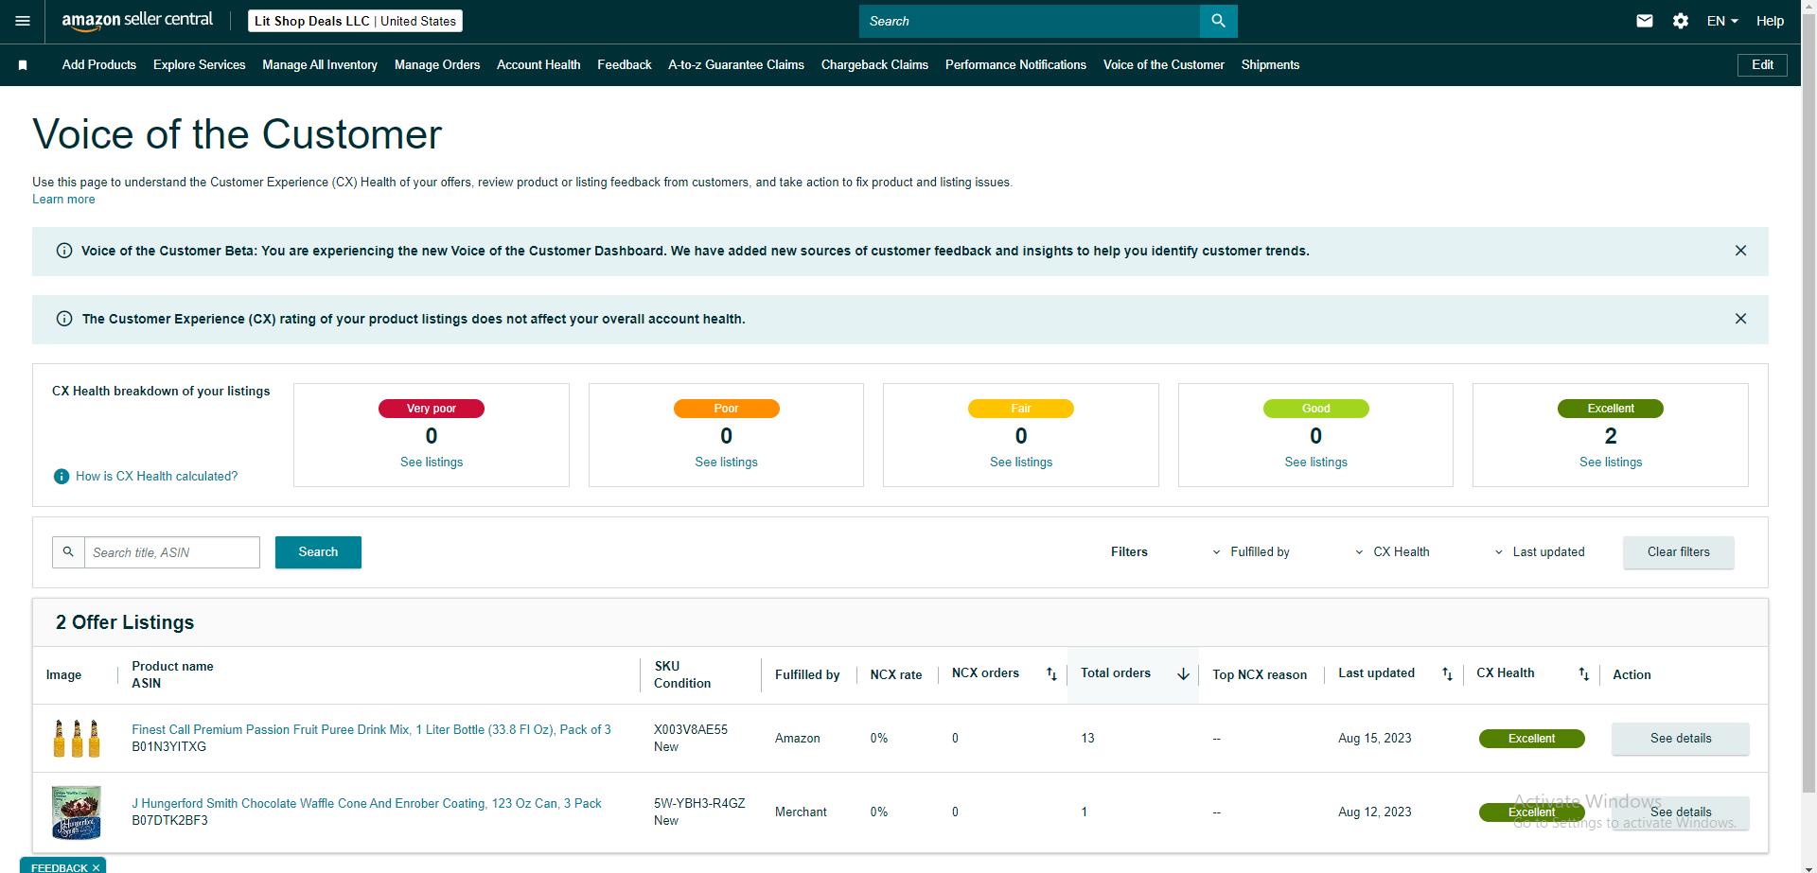This screenshot has height=873, width=1817.
Task: Focus the Search title, ASIN field
Action: coord(172,552)
